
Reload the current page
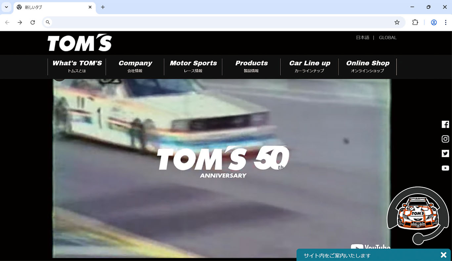[33, 22]
